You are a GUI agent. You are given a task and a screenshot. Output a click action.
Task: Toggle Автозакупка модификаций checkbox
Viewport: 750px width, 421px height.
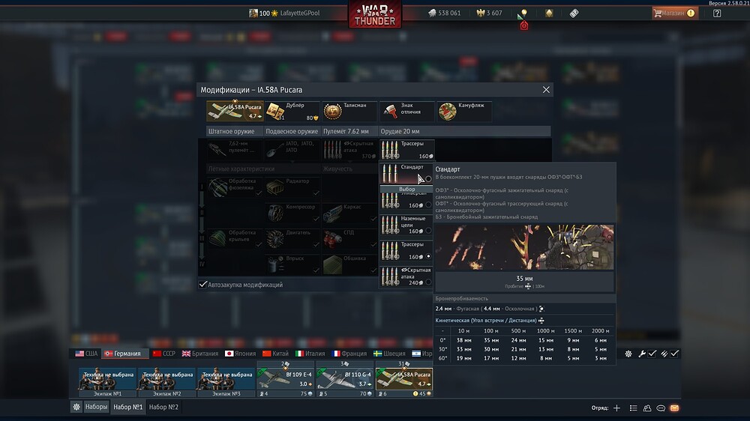click(202, 285)
